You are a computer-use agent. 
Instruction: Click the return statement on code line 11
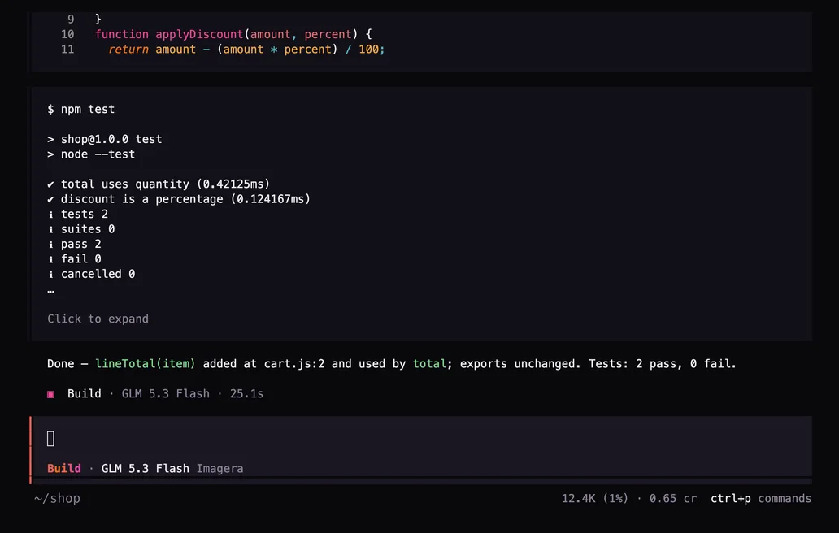point(246,50)
